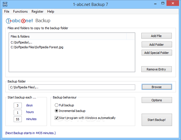Click the Add File button
Viewport: 181px width, 140px height.
(x=156, y=36)
